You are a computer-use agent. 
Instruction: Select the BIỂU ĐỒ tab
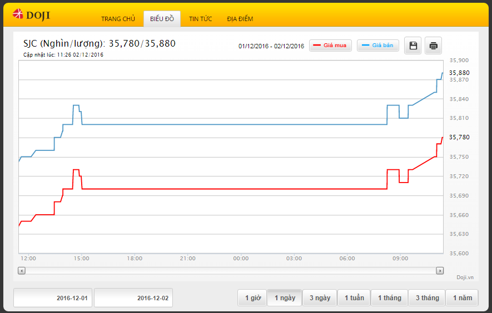click(162, 19)
